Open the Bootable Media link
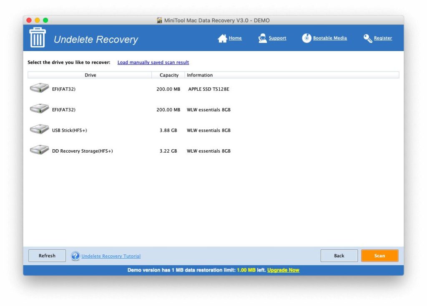427x306 pixels. [x=330, y=38]
